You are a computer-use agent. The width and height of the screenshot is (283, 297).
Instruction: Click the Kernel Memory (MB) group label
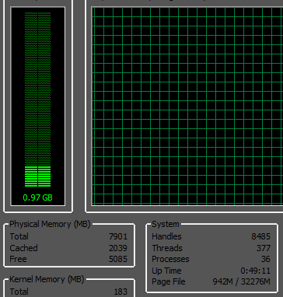click(x=47, y=279)
